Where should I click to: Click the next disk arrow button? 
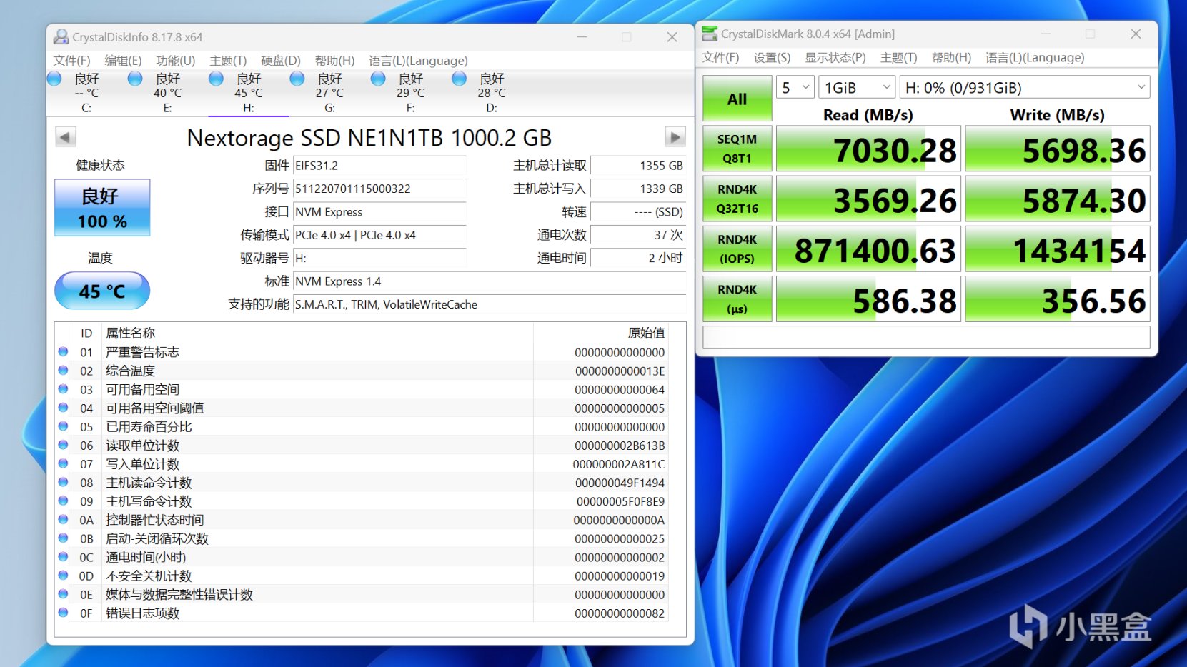tap(675, 136)
